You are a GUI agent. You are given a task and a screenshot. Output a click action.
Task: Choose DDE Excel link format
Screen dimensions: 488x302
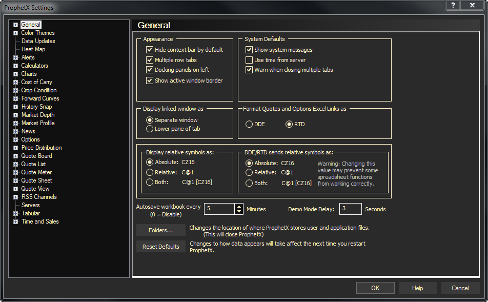(x=249, y=124)
